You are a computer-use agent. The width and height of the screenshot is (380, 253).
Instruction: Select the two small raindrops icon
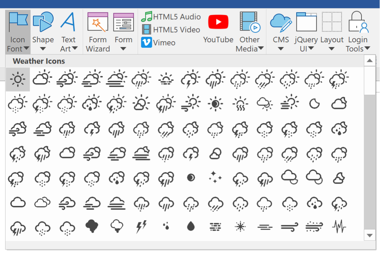pyautogui.click(x=166, y=226)
